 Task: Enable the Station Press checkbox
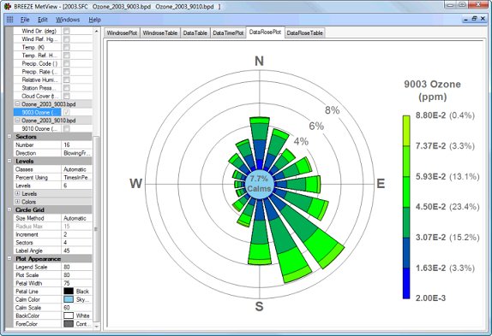point(67,88)
